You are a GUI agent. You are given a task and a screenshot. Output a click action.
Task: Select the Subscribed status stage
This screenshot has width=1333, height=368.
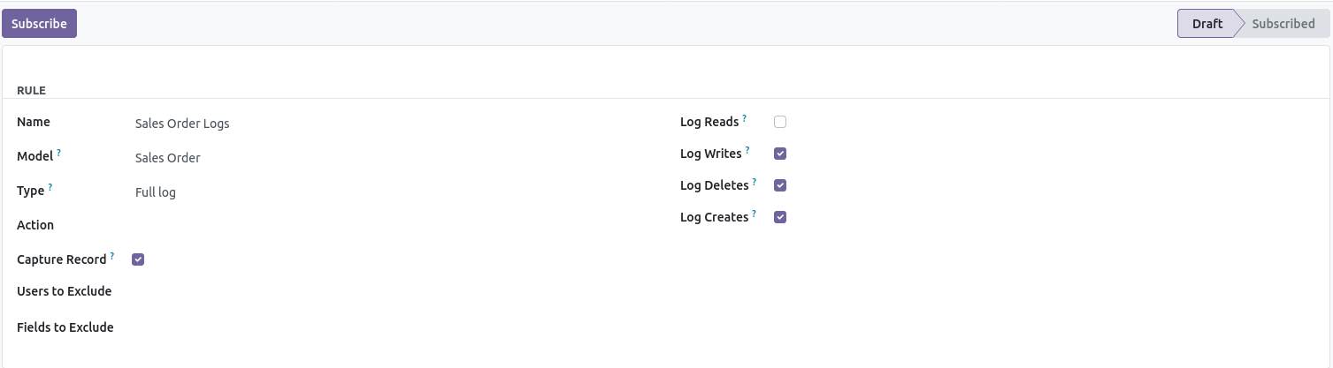[1283, 24]
